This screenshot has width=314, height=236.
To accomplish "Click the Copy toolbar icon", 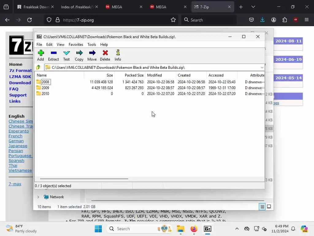I will pos(79,55).
